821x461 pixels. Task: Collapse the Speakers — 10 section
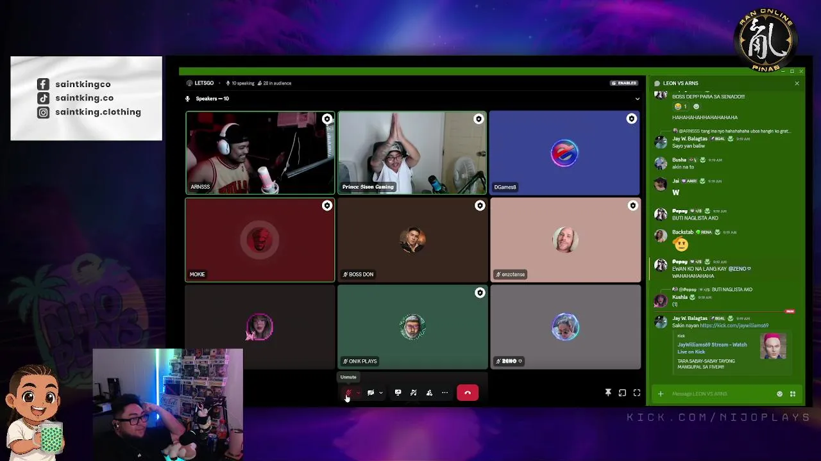637,99
